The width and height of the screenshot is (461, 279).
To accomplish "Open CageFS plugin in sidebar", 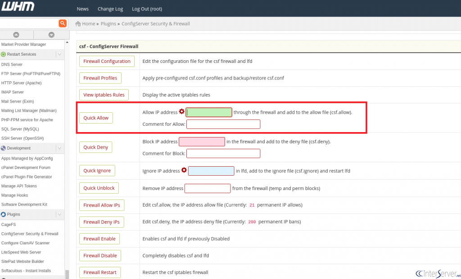I will (9, 225).
